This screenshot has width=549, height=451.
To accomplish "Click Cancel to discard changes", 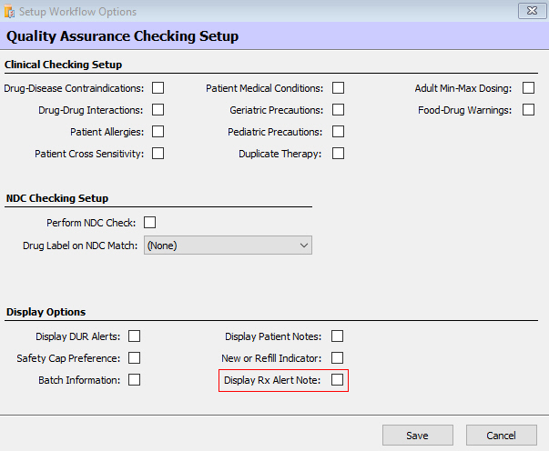I will tap(501, 436).
